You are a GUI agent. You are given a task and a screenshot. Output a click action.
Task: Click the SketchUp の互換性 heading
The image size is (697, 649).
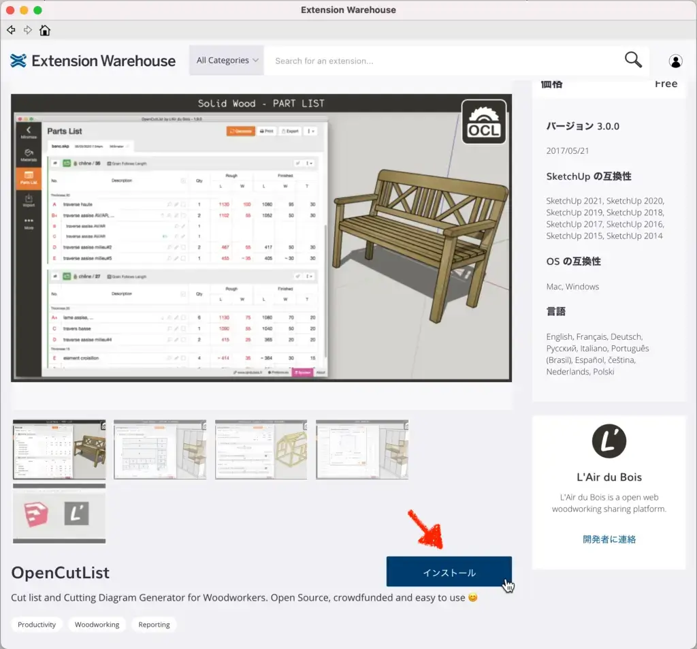[x=589, y=176]
